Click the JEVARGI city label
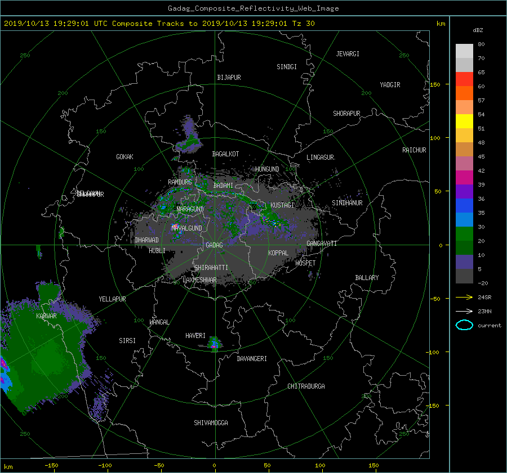This screenshot has height=473, width=507. pos(348,54)
